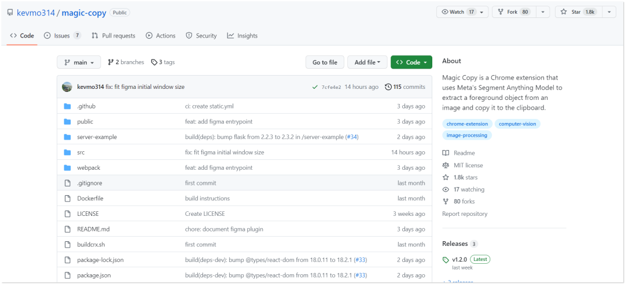Click the Go to file button
Screen dimensions: 625x284
(325, 62)
